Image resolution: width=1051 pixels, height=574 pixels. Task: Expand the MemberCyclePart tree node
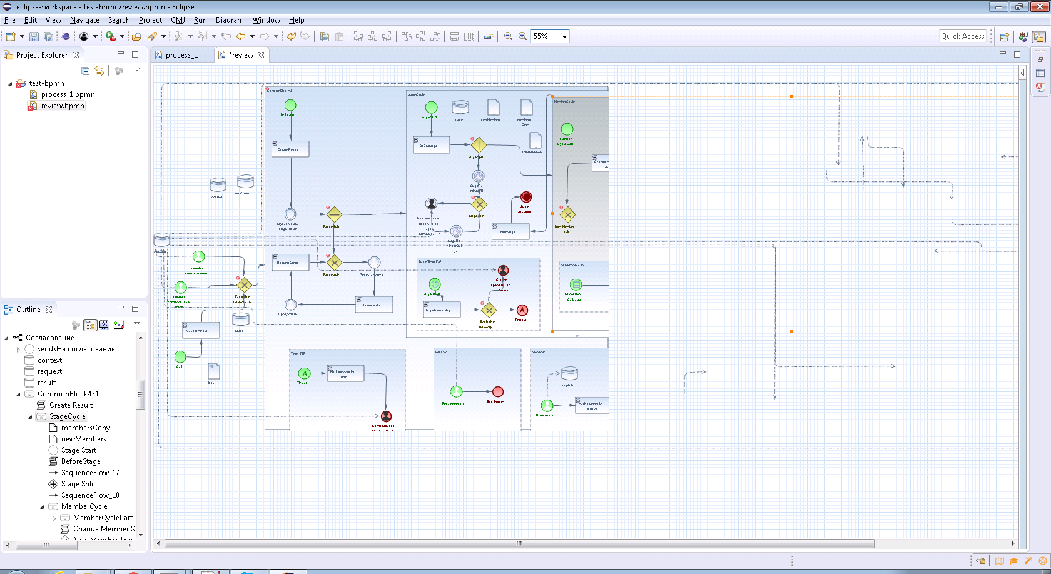54,518
